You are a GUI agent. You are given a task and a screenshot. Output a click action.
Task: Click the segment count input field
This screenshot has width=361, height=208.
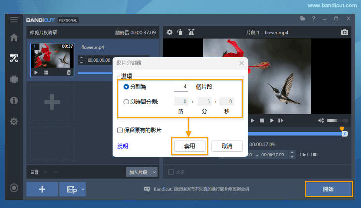[x=181, y=87]
